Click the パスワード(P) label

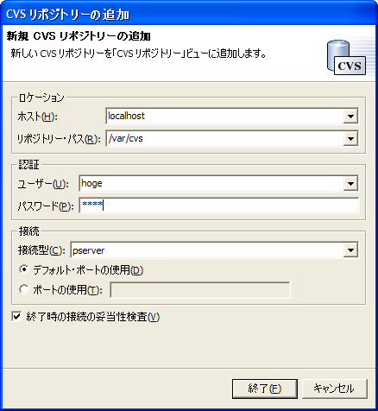click(x=46, y=206)
